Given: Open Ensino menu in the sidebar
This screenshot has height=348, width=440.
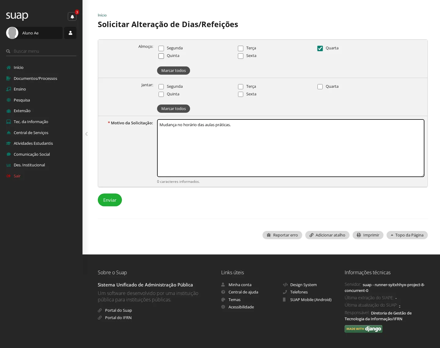Looking at the screenshot, I should point(20,89).
